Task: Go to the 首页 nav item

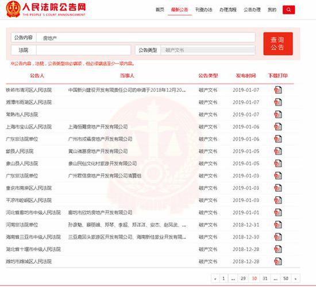Action: tap(160, 10)
